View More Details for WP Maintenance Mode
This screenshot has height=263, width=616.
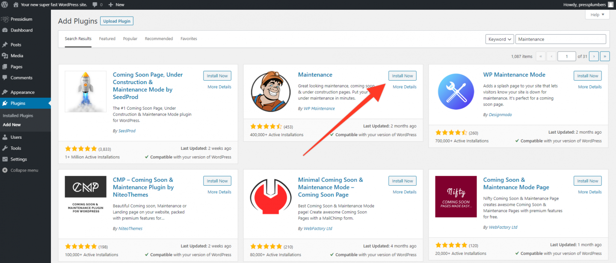pyautogui.click(x=590, y=87)
